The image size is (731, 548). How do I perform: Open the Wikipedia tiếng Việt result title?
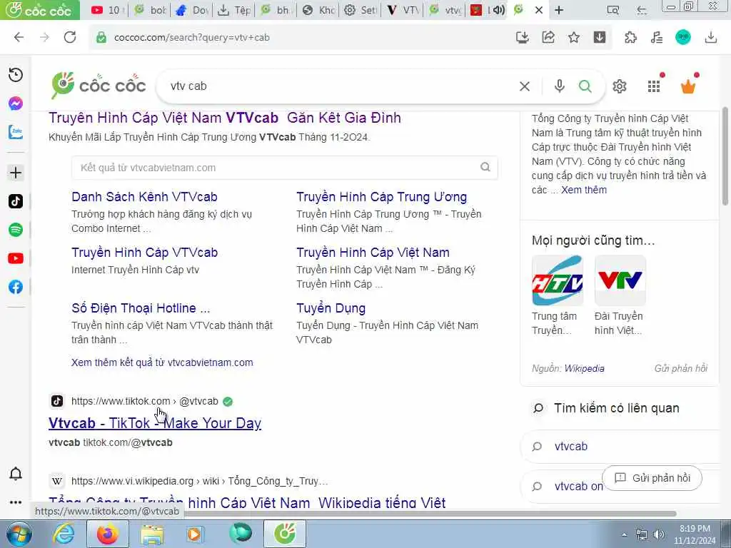247,502
